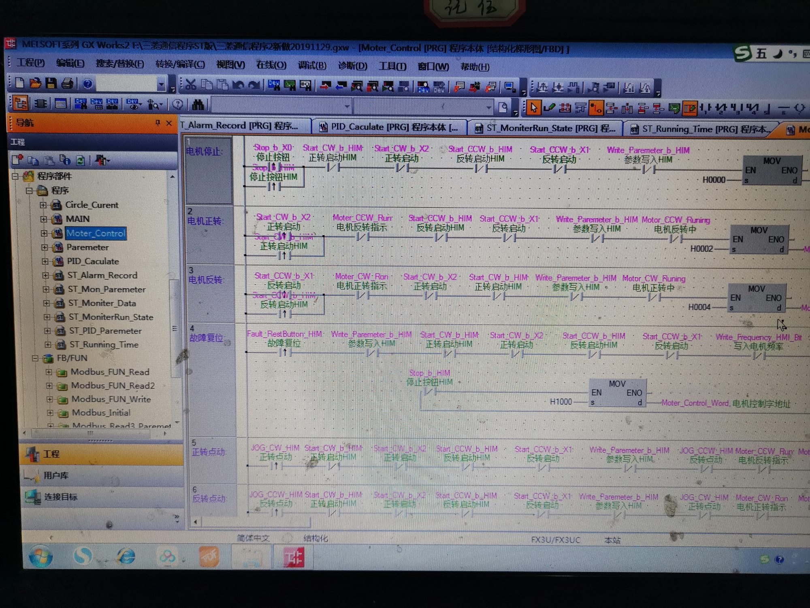Toggle the selection mode arrow tool
810x608 pixels.
tap(533, 107)
